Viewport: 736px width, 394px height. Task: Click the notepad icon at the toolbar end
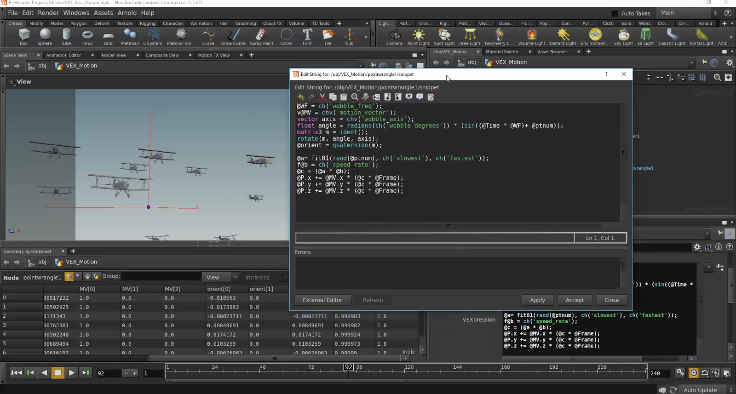431,97
